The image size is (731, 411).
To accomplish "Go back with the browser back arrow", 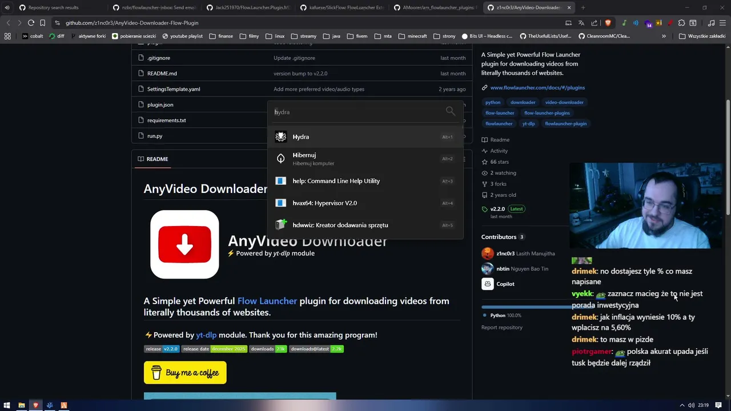I will point(8,23).
